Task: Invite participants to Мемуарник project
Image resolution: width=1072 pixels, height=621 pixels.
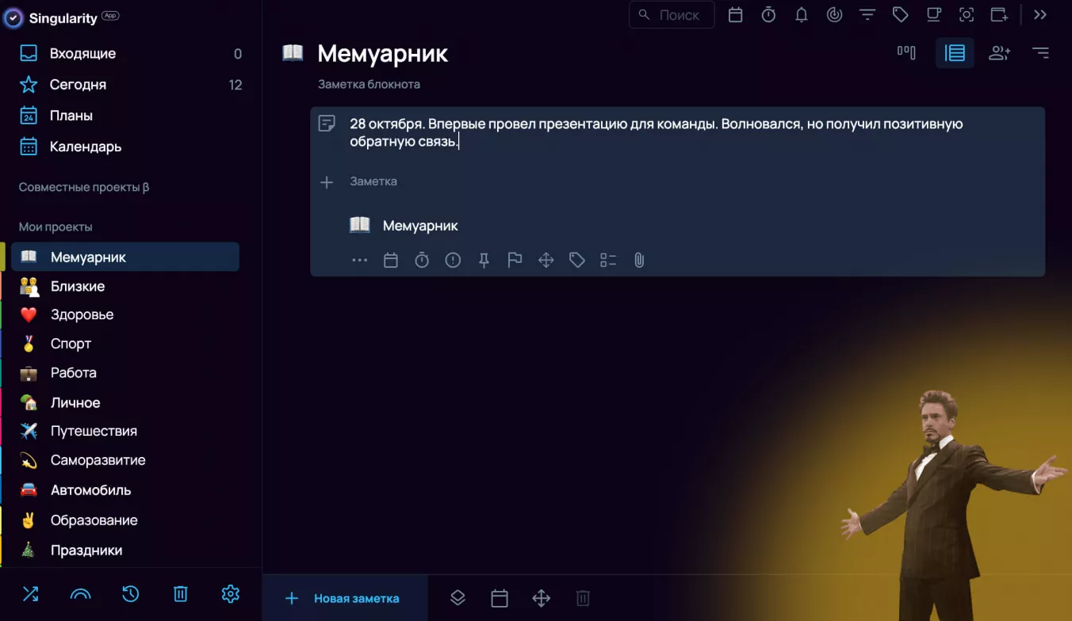Action: (999, 53)
